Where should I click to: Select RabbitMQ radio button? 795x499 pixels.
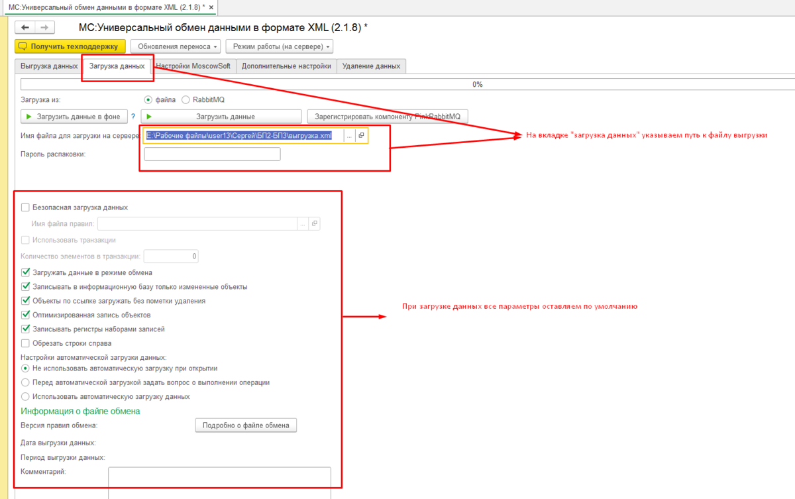coord(185,99)
